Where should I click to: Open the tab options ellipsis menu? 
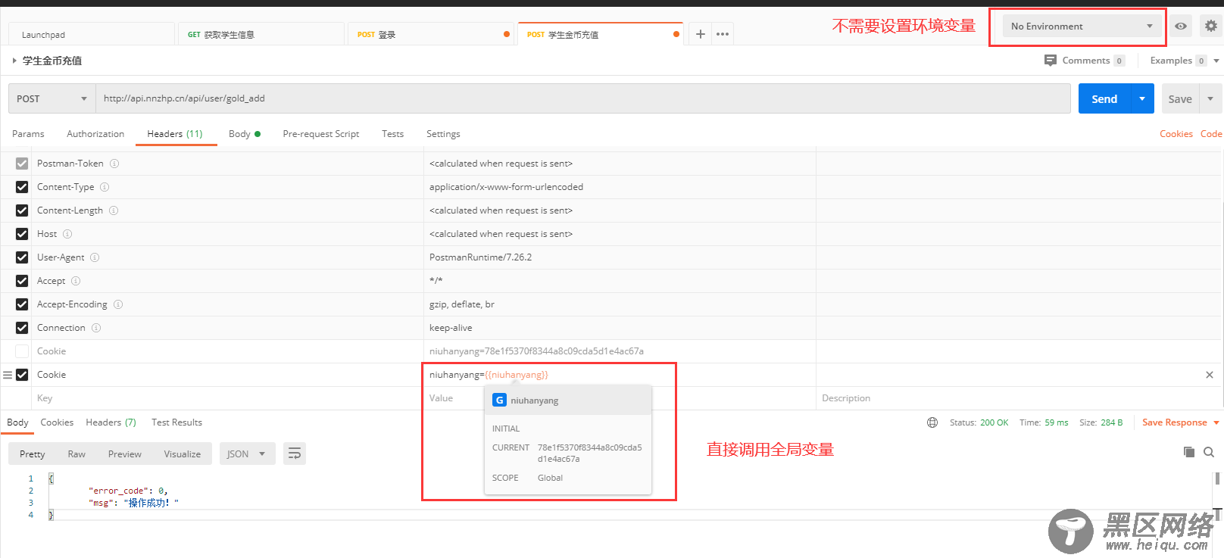click(x=723, y=34)
